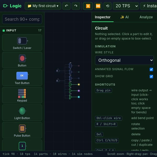This screenshot has height=157, width=157.
Task: Click the Logic app logo
Action: coord(12,6)
